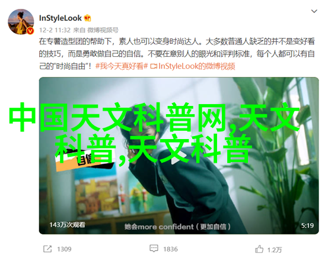
Task: Open the InStyleLook profile avatar
Action: (x=21, y=22)
